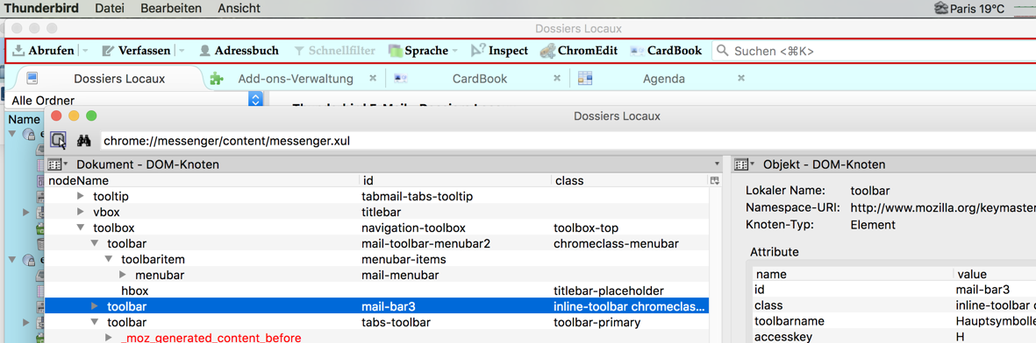Image resolution: width=1036 pixels, height=343 pixels.
Task: Click the Verfassen compose icon
Action: pyautogui.click(x=108, y=50)
